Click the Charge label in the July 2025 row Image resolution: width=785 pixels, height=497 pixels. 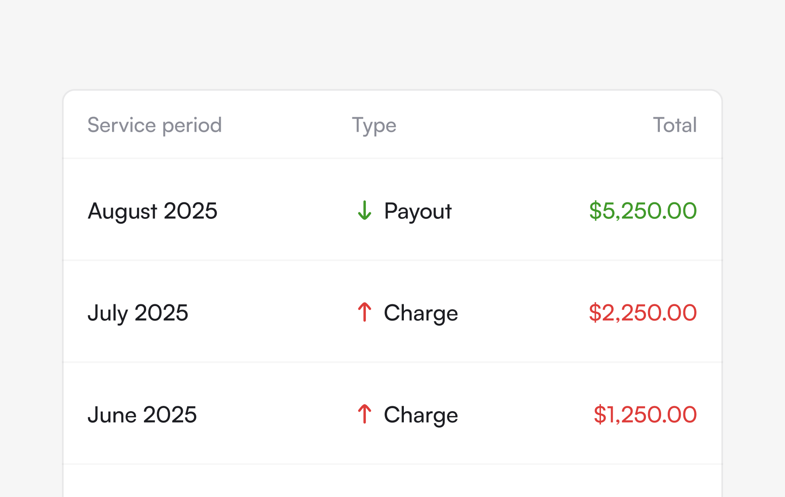point(420,313)
